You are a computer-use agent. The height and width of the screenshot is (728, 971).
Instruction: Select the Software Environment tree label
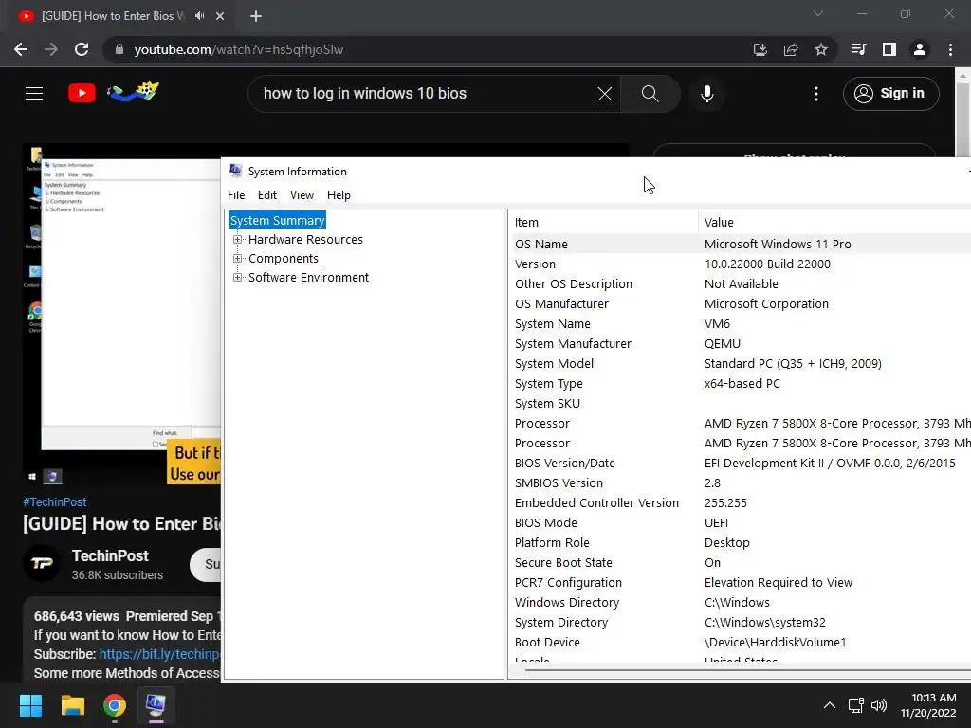[x=308, y=278]
